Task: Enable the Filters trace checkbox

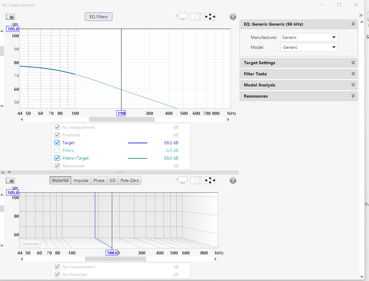Action: (57, 150)
